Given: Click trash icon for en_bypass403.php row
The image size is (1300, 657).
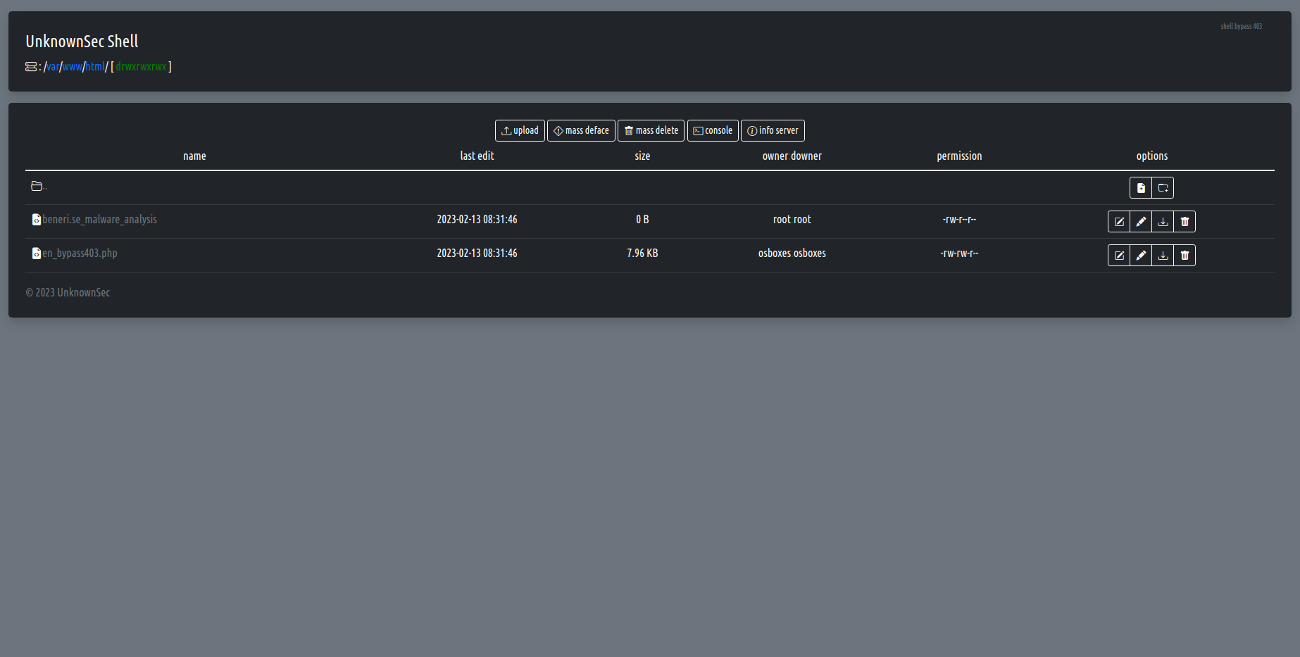Looking at the screenshot, I should pos(1185,256).
